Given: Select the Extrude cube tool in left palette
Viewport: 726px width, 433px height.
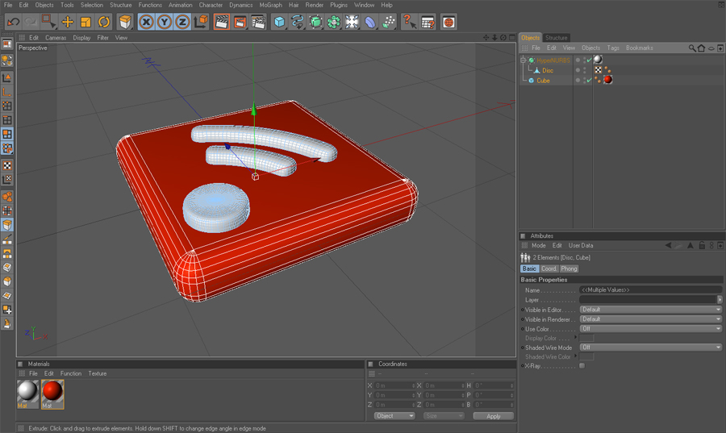Looking at the screenshot, I should point(7,225).
